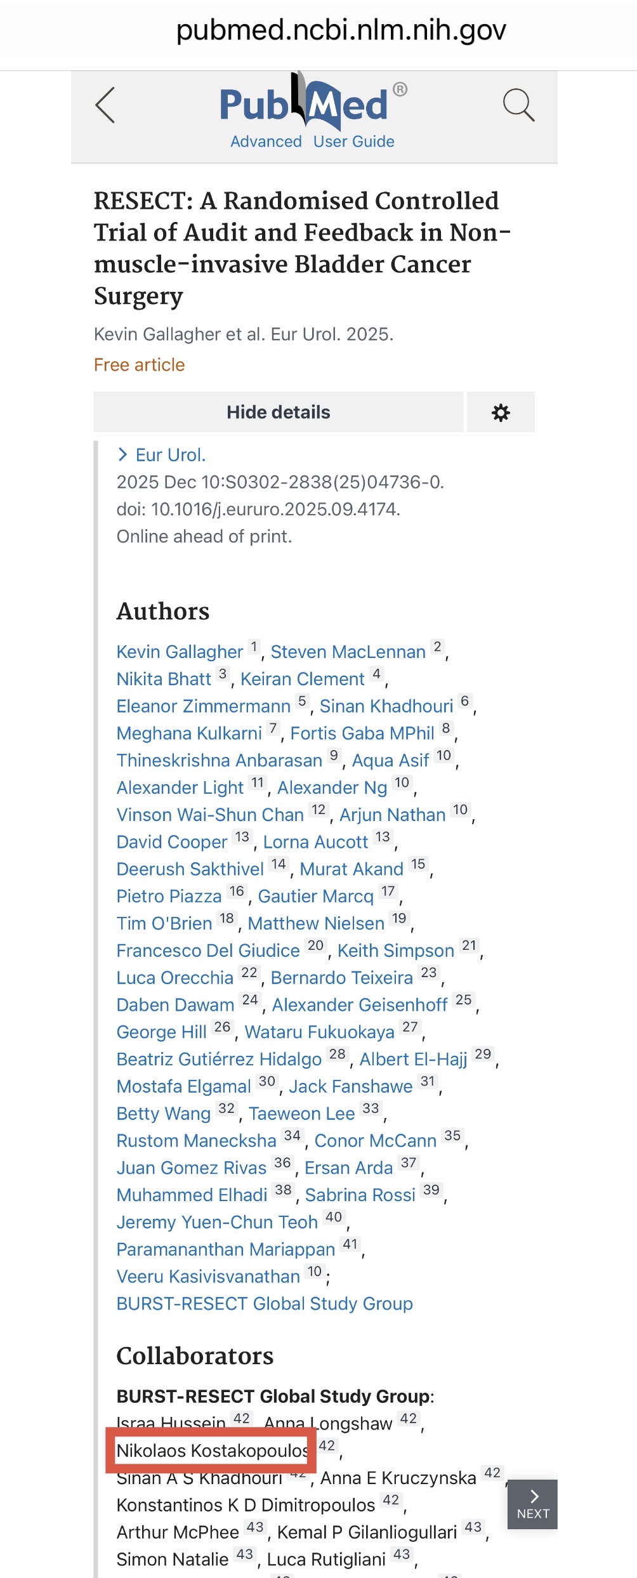Select author Francesco Del Giudice
637x1578 pixels.
tap(207, 950)
